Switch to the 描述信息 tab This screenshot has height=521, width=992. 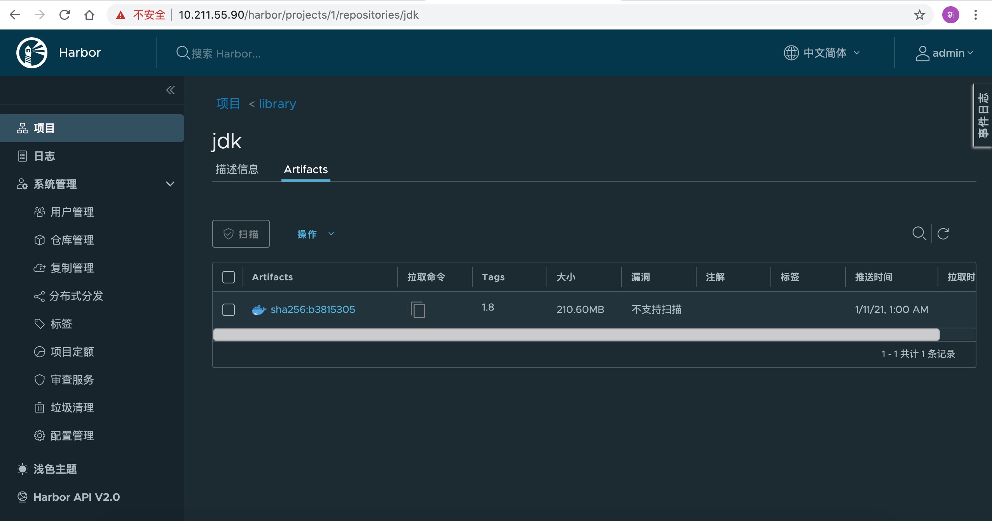coord(237,169)
